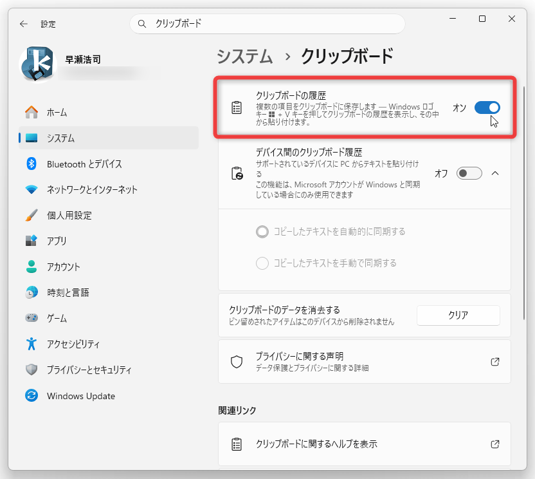Click the 時刻と言語 globe clock icon
Image resolution: width=535 pixels, height=479 pixels.
click(x=32, y=292)
